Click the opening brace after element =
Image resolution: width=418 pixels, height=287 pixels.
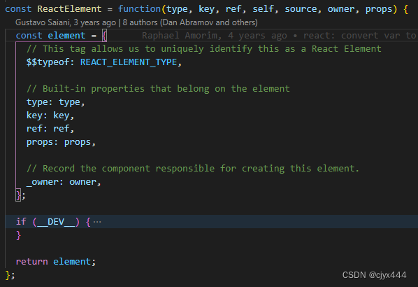tap(104, 36)
